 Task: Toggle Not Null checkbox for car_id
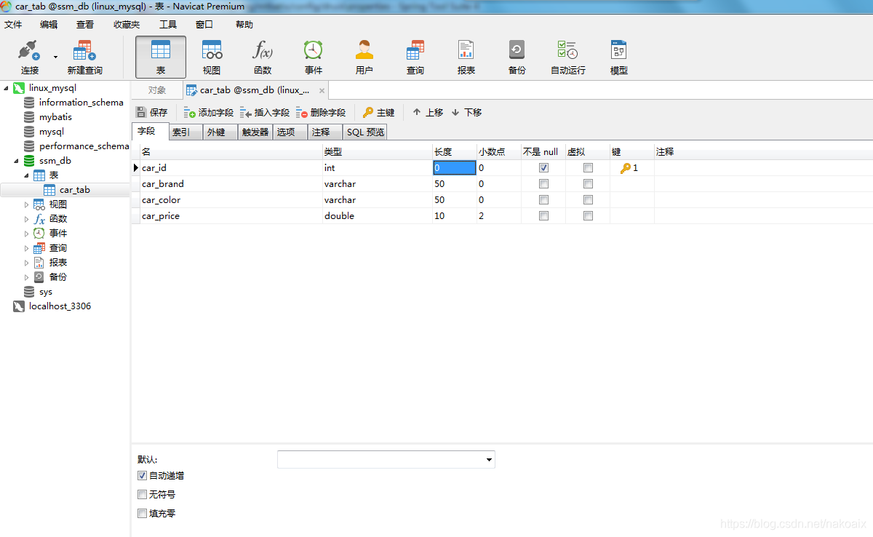coord(543,168)
